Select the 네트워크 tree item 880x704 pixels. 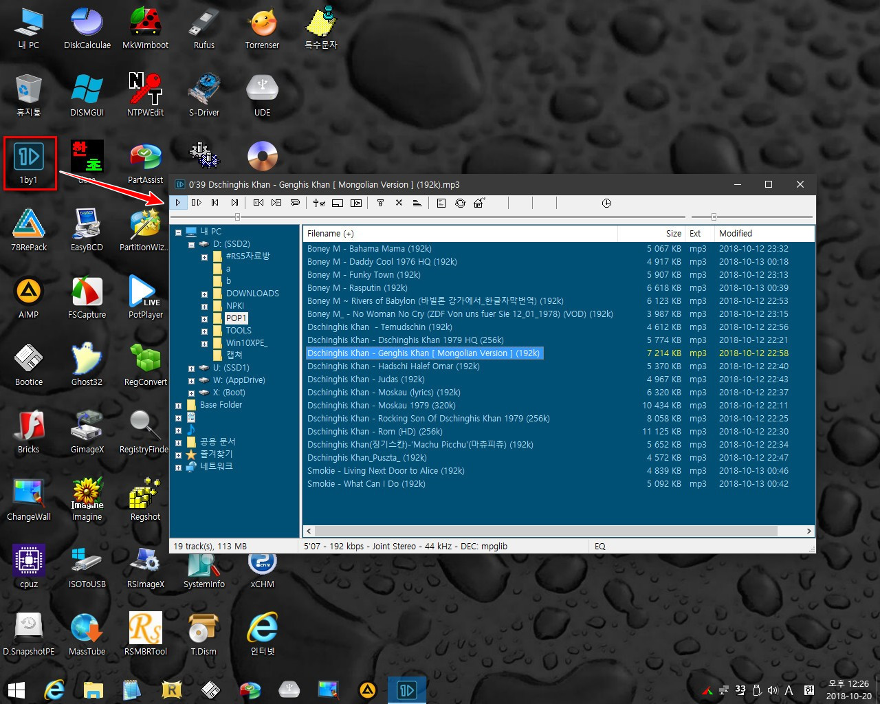tap(216, 467)
